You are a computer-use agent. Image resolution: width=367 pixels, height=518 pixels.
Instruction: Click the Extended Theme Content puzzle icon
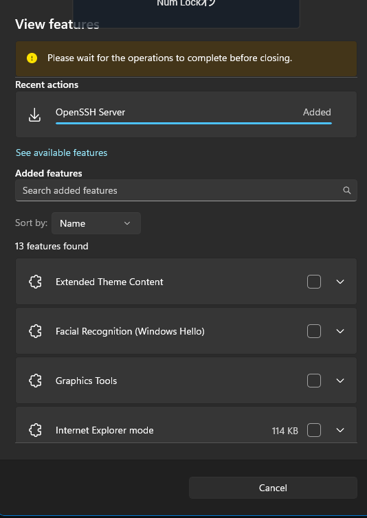point(35,282)
